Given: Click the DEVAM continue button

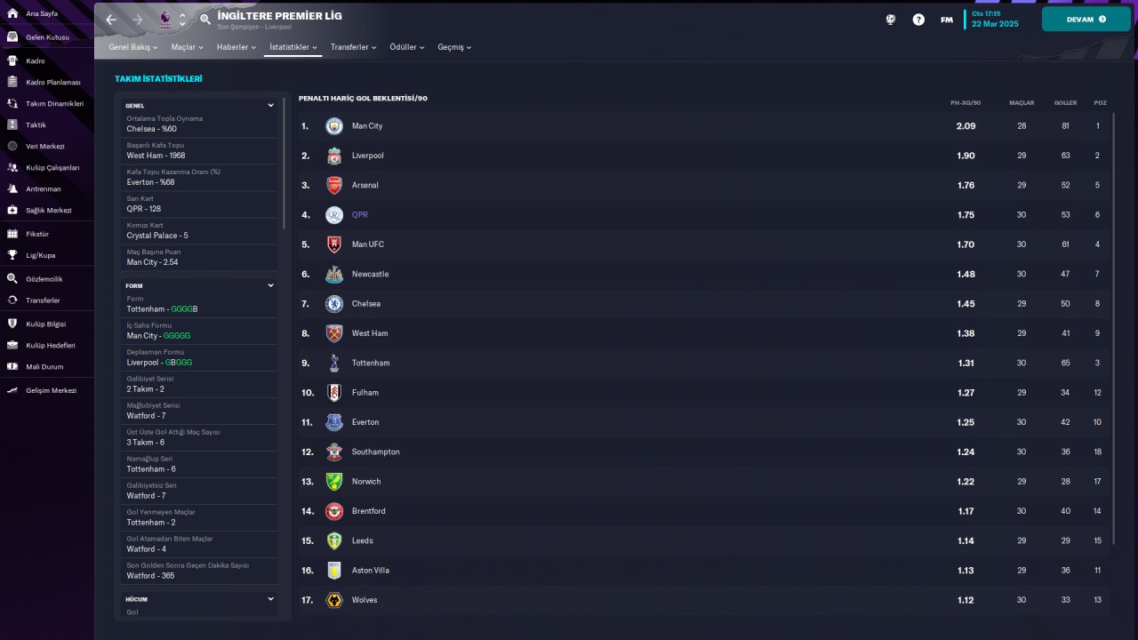Looking at the screenshot, I should coord(1086,19).
